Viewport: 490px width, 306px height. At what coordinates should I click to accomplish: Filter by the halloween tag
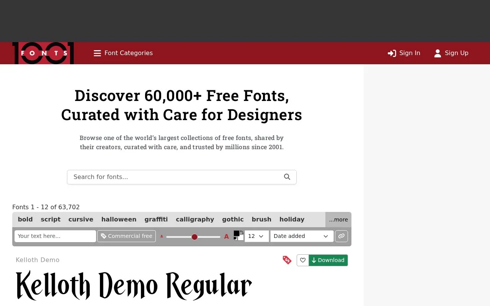tap(119, 220)
